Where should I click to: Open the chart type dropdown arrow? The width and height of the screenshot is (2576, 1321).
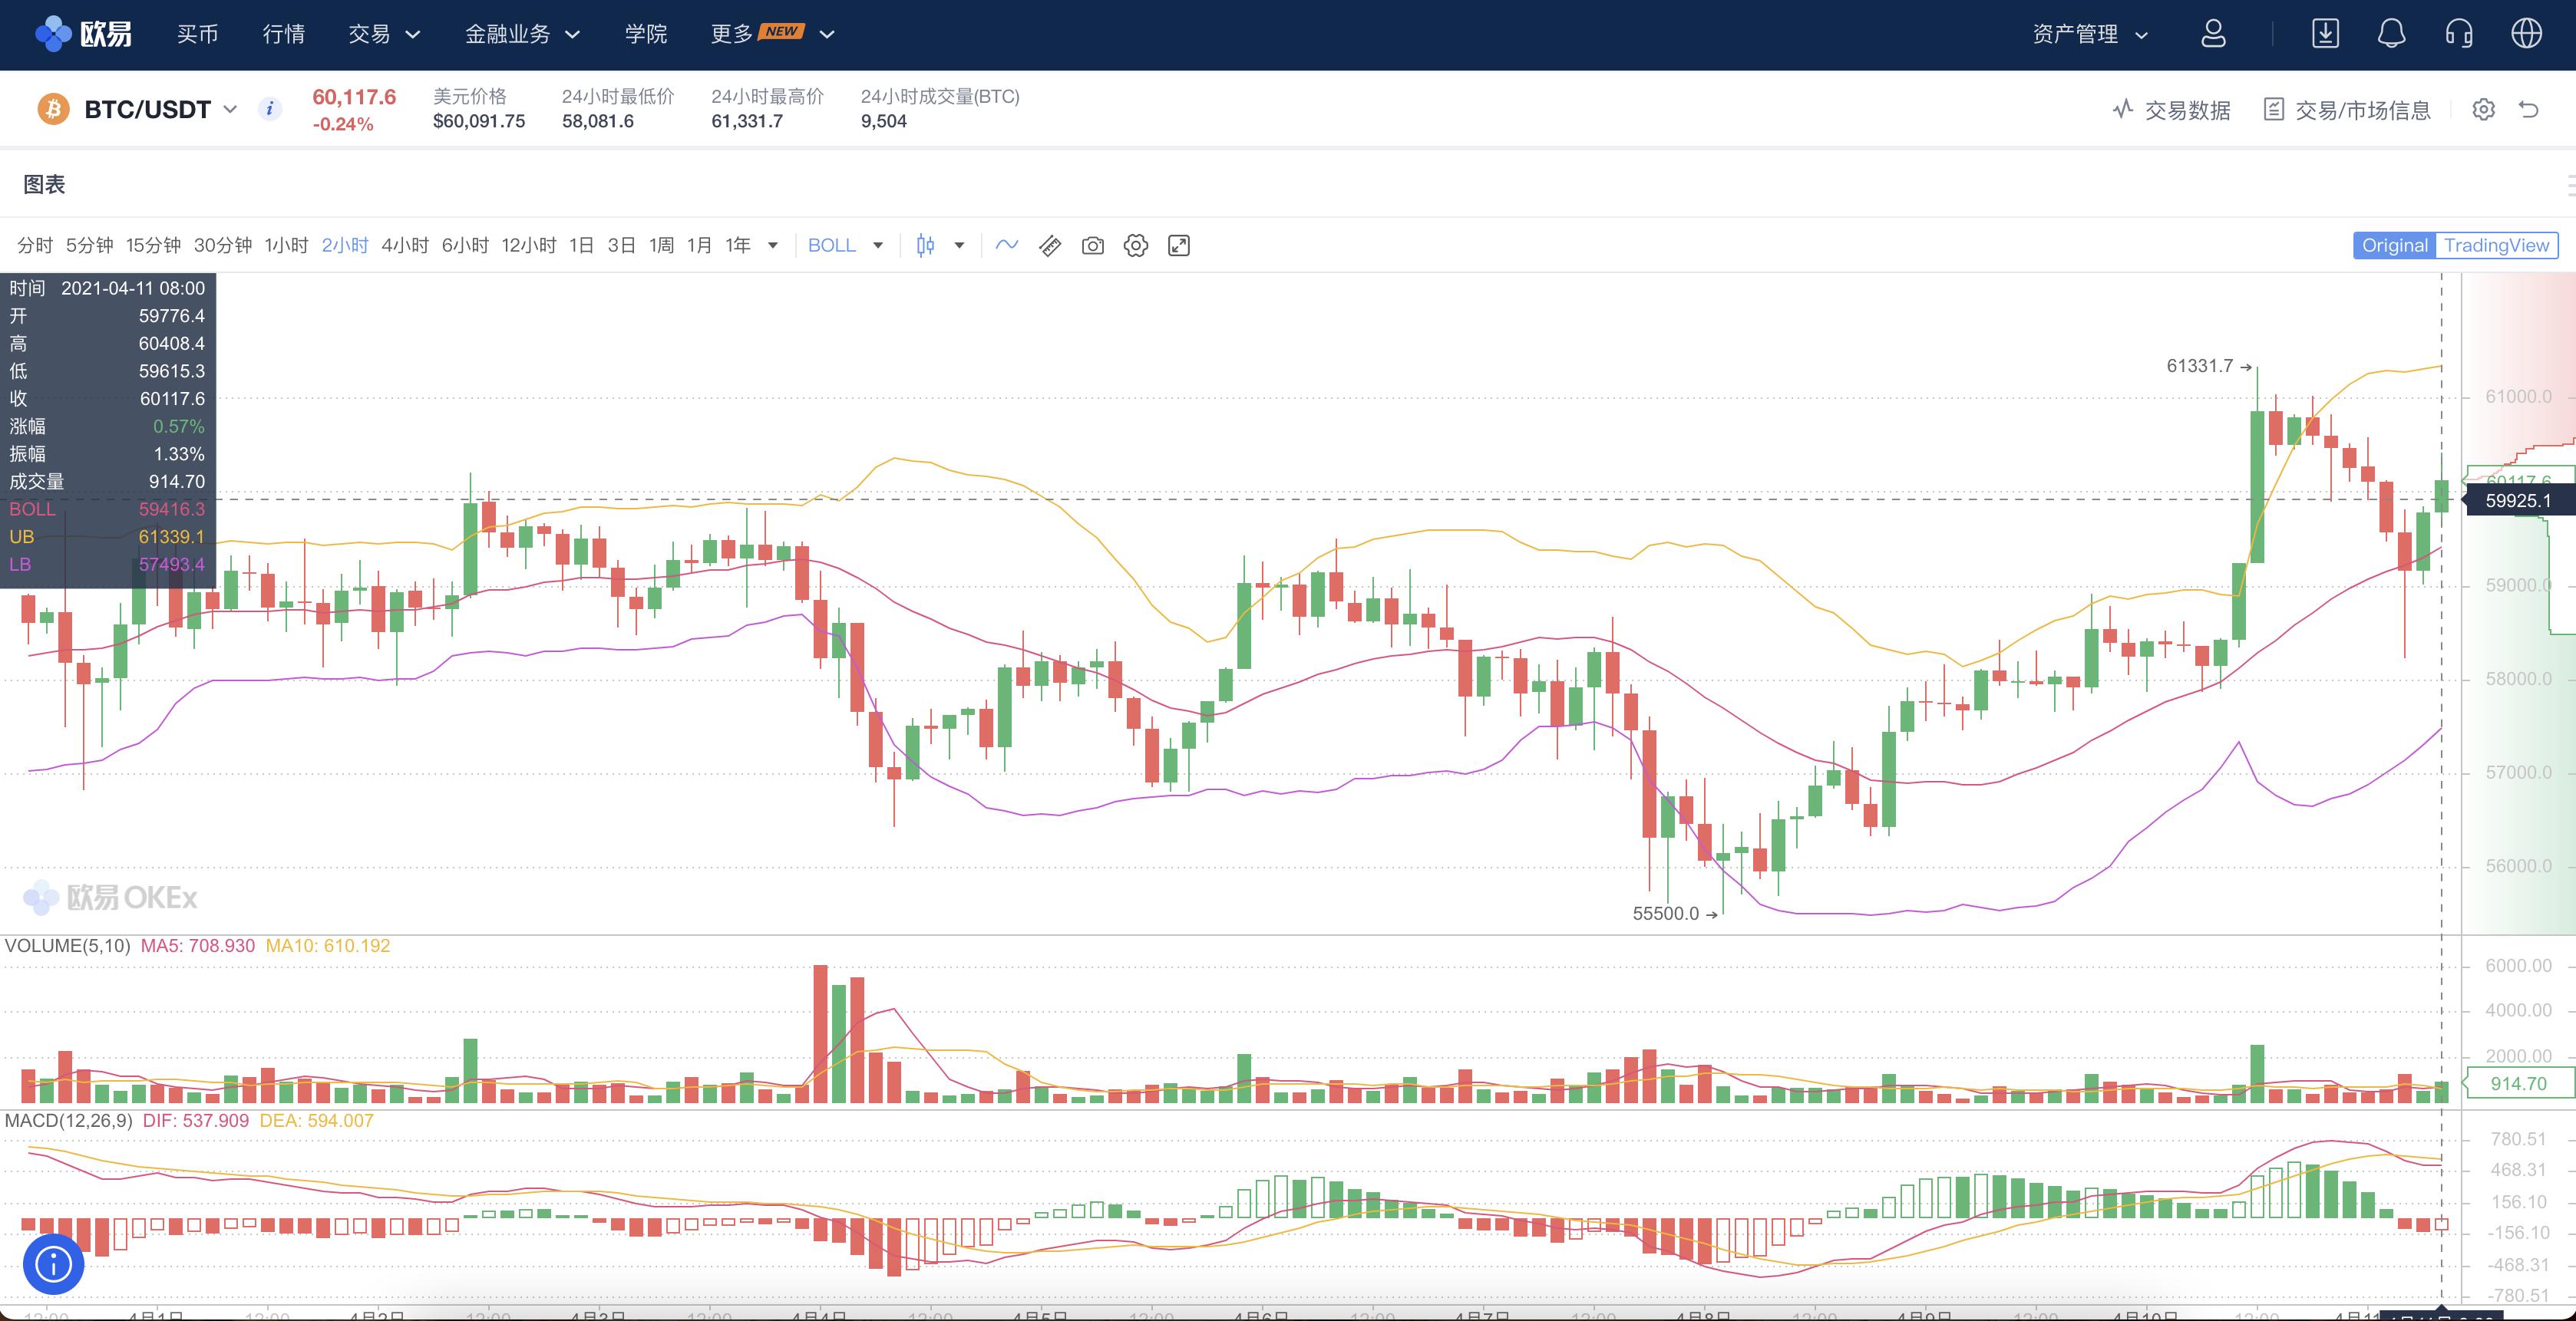(x=959, y=245)
